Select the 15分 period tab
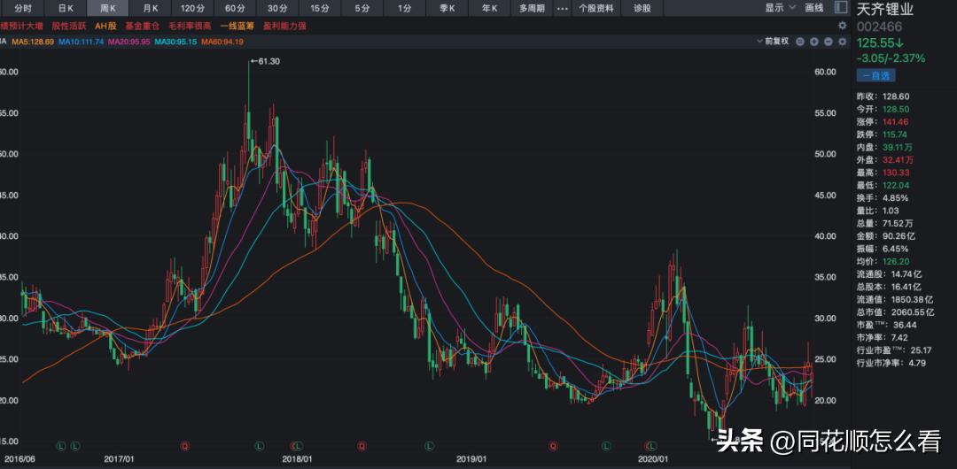The height and width of the screenshot is (469, 957). [320, 8]
